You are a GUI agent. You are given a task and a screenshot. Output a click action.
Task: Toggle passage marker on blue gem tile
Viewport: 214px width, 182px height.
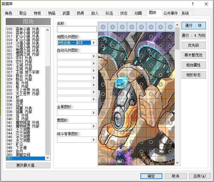click(122, 84)
